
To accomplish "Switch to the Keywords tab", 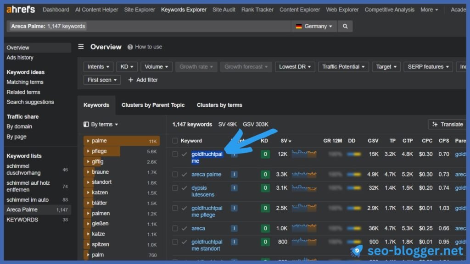I will pos(96,105).
